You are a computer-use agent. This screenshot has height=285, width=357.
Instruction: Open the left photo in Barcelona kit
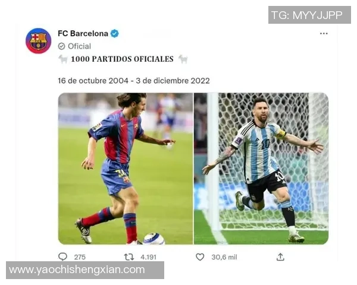126,169
